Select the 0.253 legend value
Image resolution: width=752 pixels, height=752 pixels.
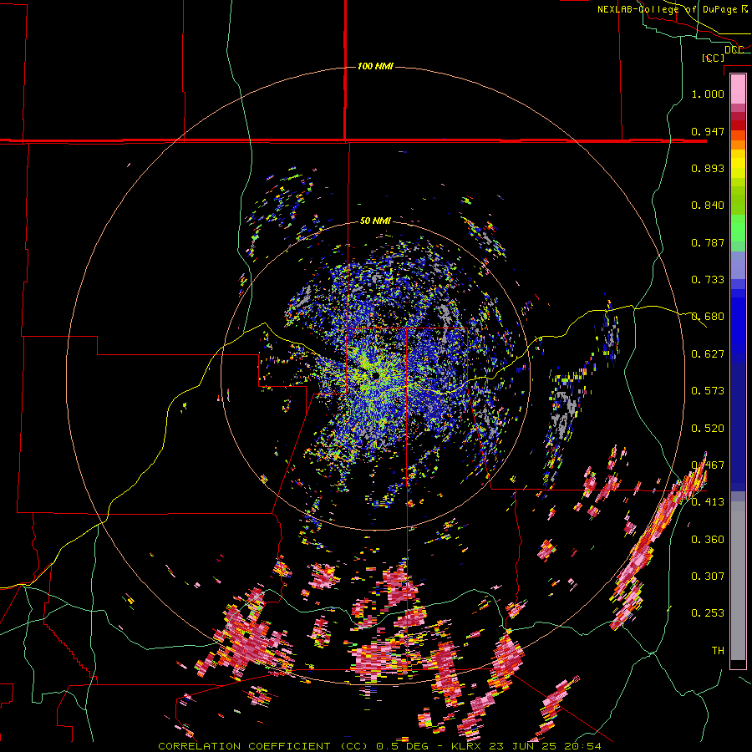[708, 613]
